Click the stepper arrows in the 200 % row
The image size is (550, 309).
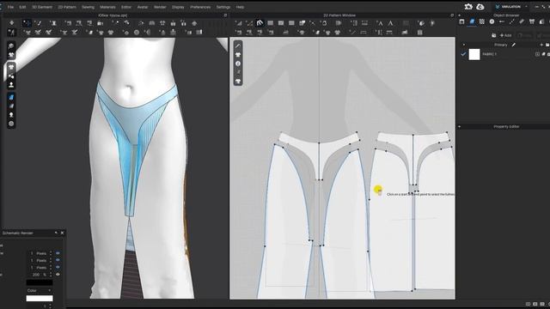(51, 275)
